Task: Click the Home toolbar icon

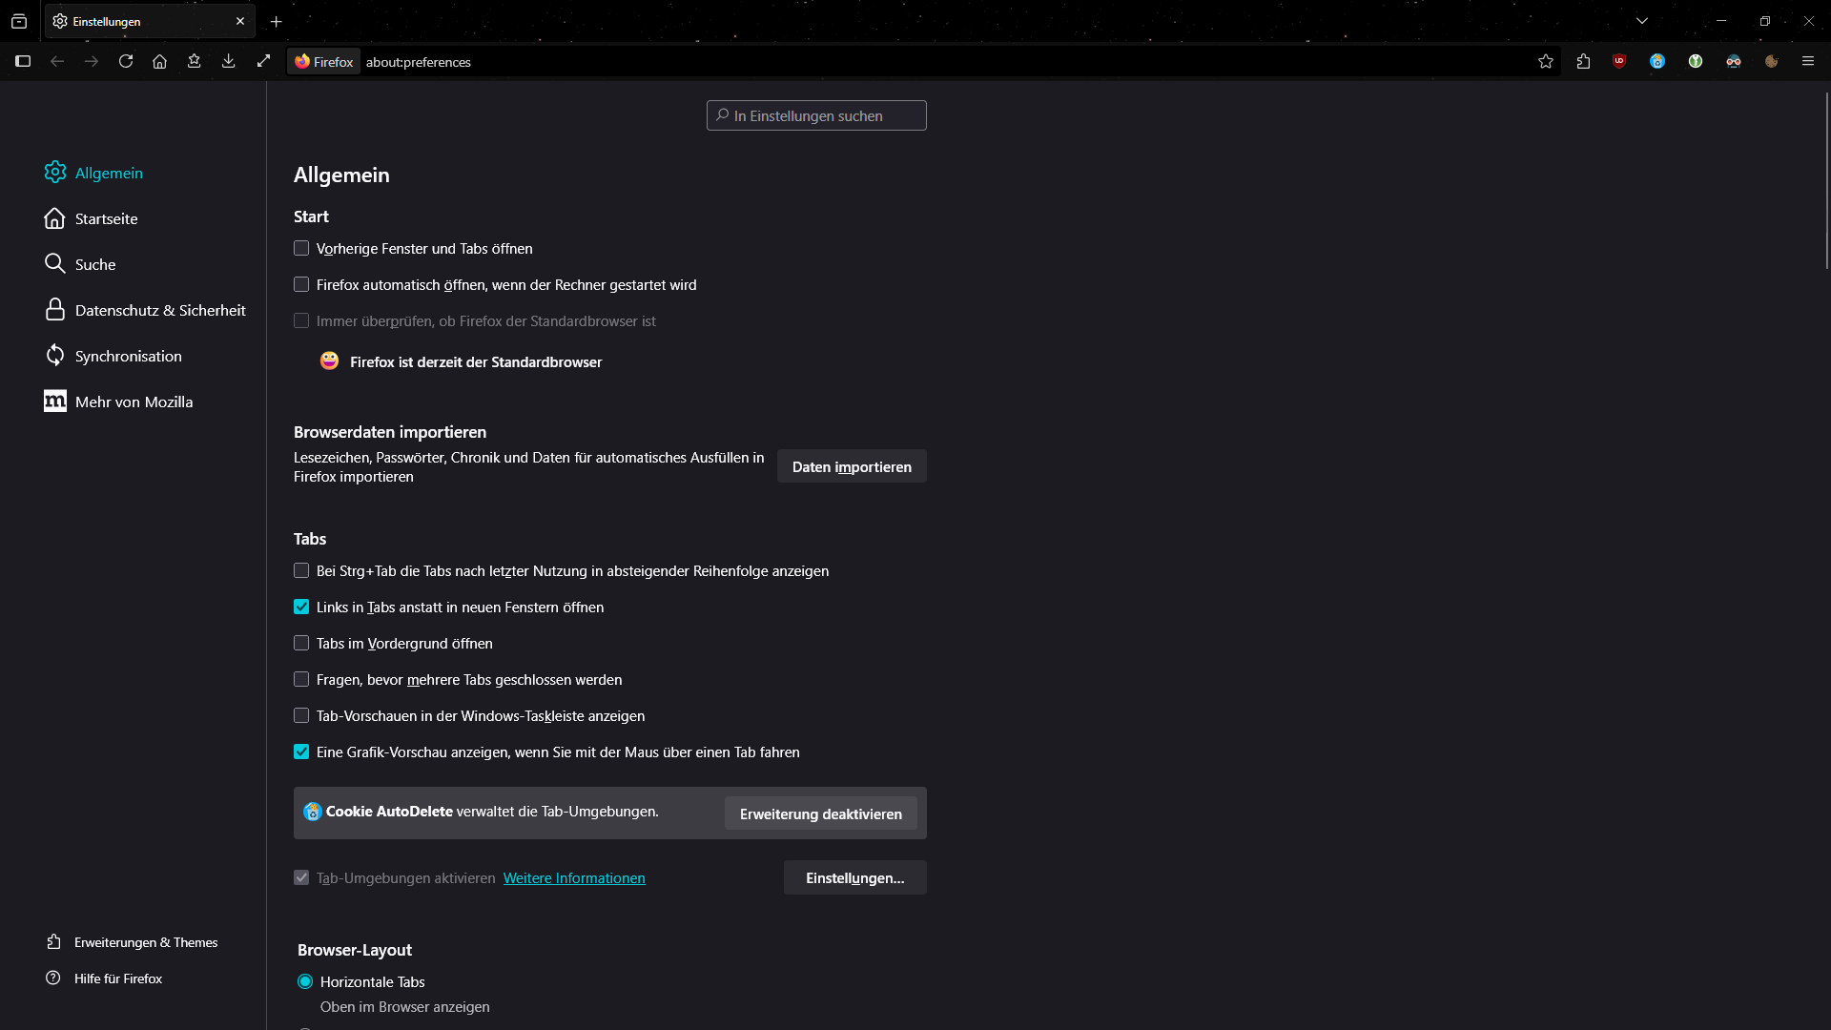Action: (x=160, y=61)
